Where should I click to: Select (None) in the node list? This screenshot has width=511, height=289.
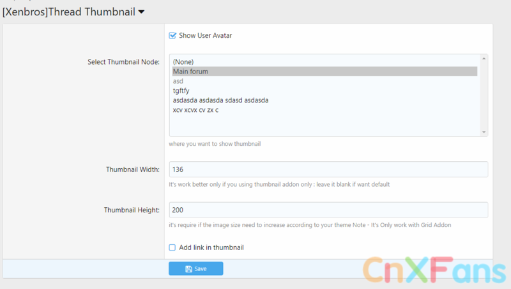183,62
